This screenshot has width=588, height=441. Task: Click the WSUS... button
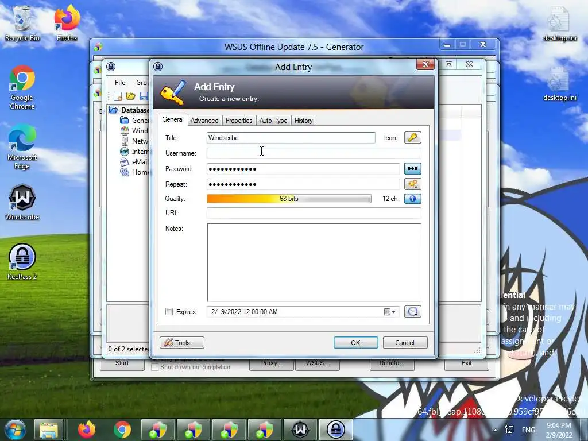click(x=318, y=363)
